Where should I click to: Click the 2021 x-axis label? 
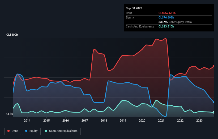(161, 121)
